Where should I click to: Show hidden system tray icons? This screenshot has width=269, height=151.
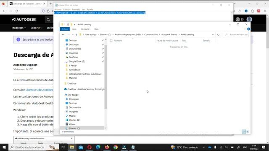pyautogui.click(x=204, y=147)
